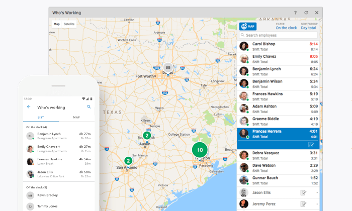Toggle the blue MAP globe button
Screen dimensions: 352x211
click(248, 27)
